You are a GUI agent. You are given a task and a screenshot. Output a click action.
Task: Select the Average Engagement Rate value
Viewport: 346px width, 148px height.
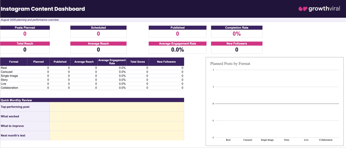point(178,50)
